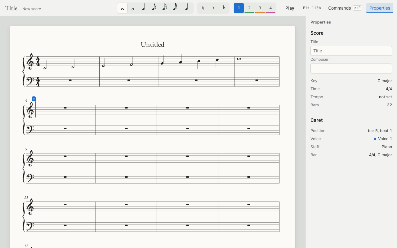Switch to voice 3
This screenshot has height=248, width=397.
click(260, 8)
